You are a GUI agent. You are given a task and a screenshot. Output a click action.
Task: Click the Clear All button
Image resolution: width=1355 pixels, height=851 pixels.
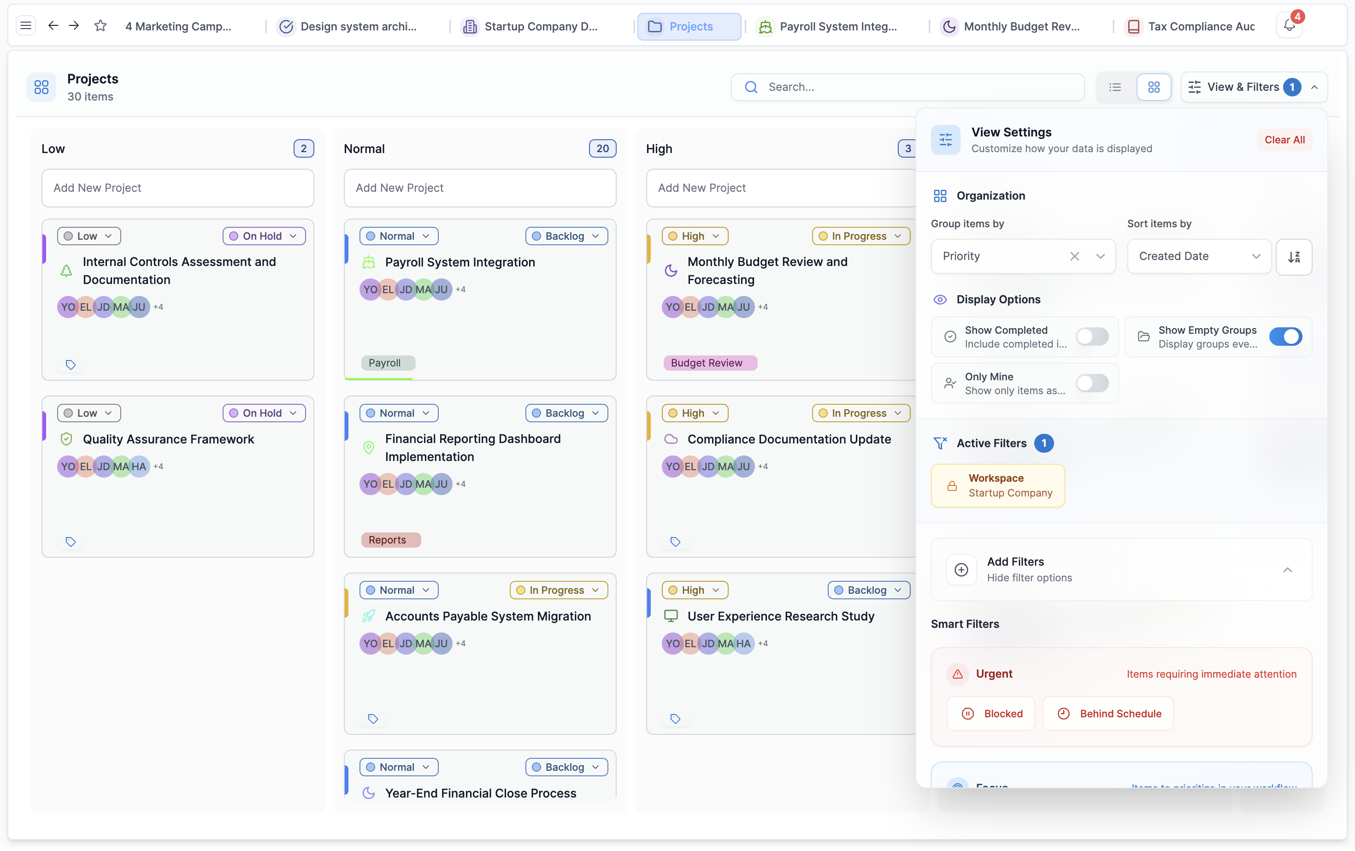pos(1284,140)
